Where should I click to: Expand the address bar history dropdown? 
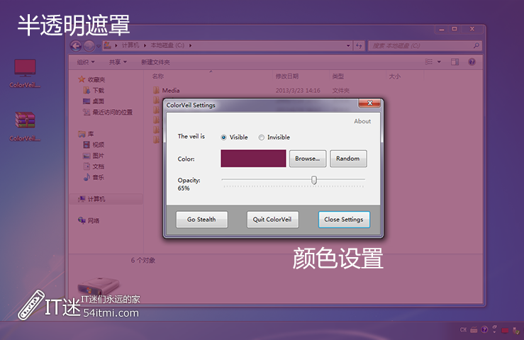348,45
